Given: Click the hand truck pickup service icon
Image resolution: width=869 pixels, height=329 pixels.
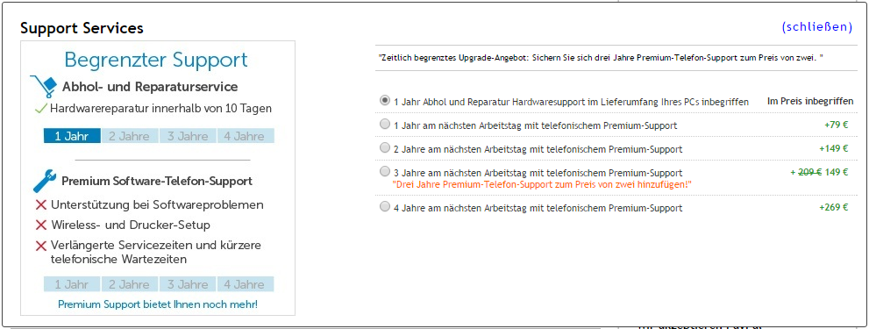Looking at the screenshot, I should [44, 87].
